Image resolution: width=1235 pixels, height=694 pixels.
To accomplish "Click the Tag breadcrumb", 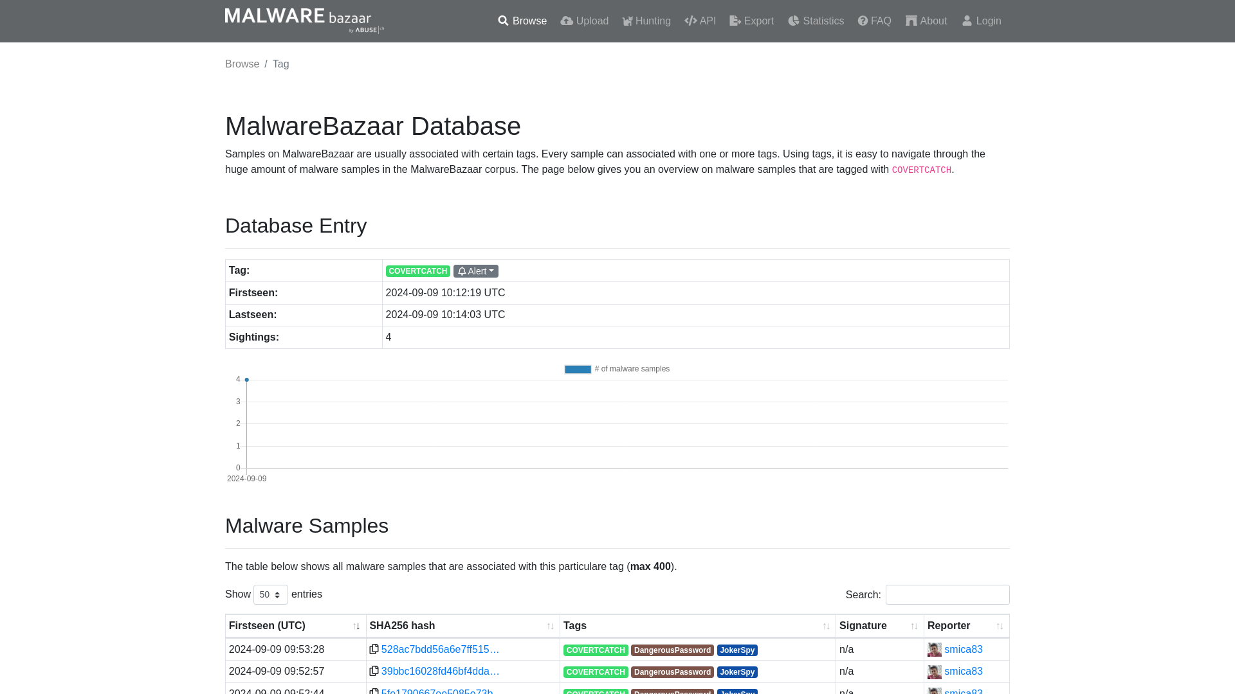I will pyautogui.click(x=281, y=64).
